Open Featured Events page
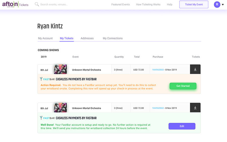The width and height of the screenshot is (227, 142). (121, 5)
